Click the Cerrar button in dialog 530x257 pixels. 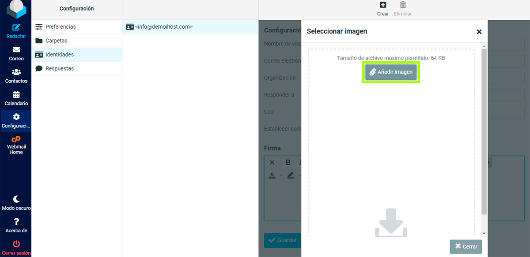(x=466, y=246)
